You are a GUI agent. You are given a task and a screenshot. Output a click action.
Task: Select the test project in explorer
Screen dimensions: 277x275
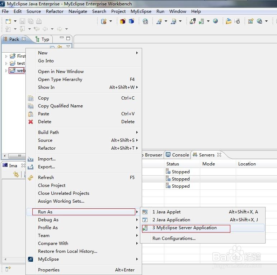click(21, 63)
